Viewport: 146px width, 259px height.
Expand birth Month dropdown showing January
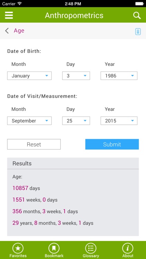[29, 76]
